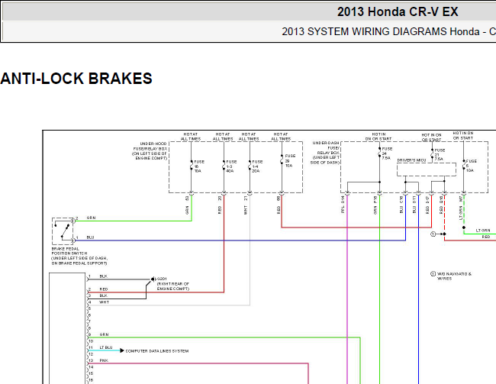Click pin number 16 on the module connector
The width and height of the screenshot is (496, 384).
pos(91,380)
